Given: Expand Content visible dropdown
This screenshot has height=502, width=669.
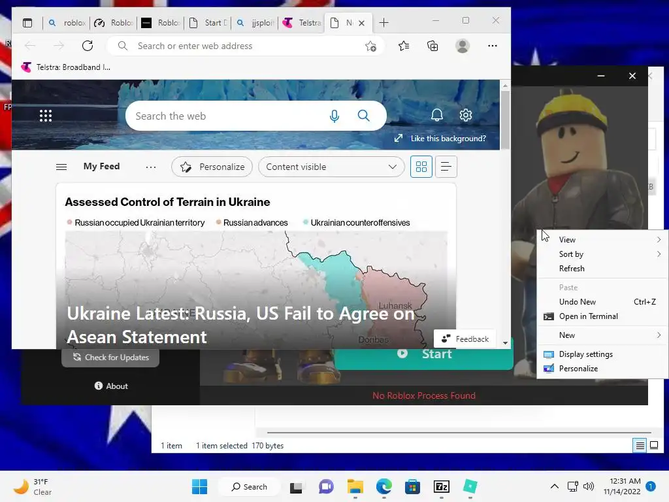Looking at the screenshot, I should [331, 167].
